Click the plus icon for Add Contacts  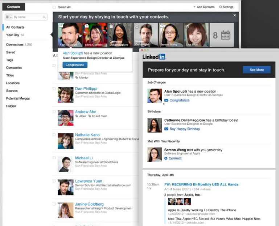point(194,7)
